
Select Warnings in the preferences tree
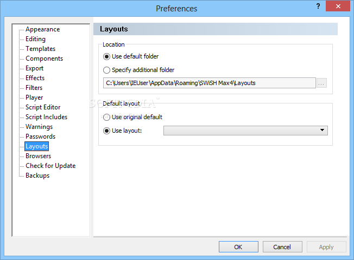(39, 127)
